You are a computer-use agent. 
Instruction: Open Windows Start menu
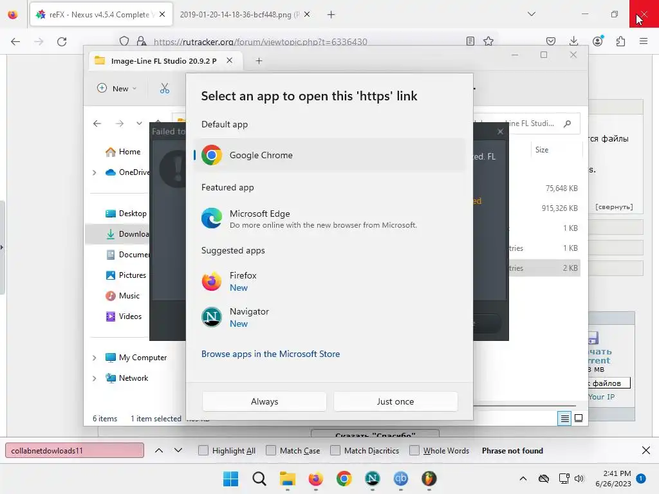click(x=231, y=479)
